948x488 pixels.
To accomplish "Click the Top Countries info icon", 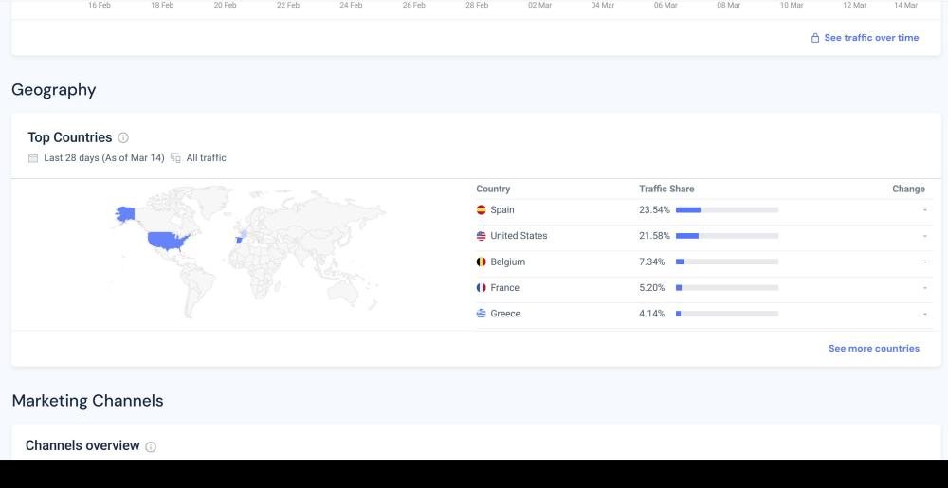I will point(124,138).
